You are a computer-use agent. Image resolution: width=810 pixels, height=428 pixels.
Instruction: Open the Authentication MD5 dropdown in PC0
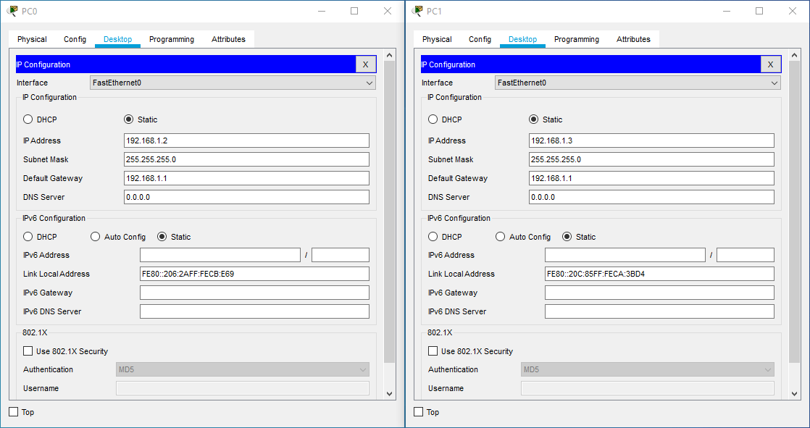point(243,369)
